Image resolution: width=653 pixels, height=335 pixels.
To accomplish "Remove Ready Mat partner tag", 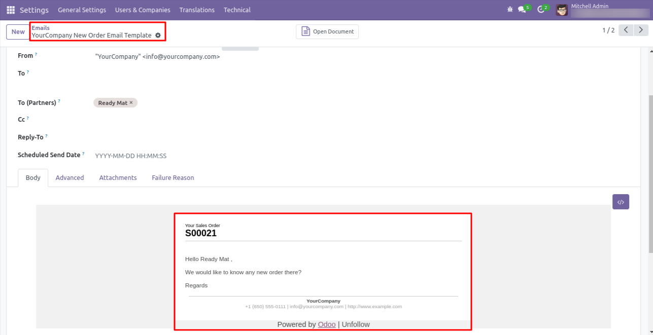I will pos(131,103).
